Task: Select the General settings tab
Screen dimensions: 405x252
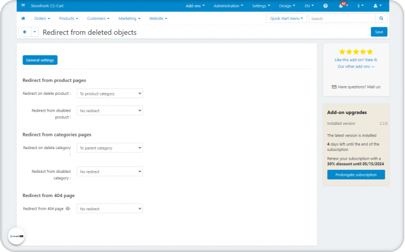Action: tap(40, 60)
